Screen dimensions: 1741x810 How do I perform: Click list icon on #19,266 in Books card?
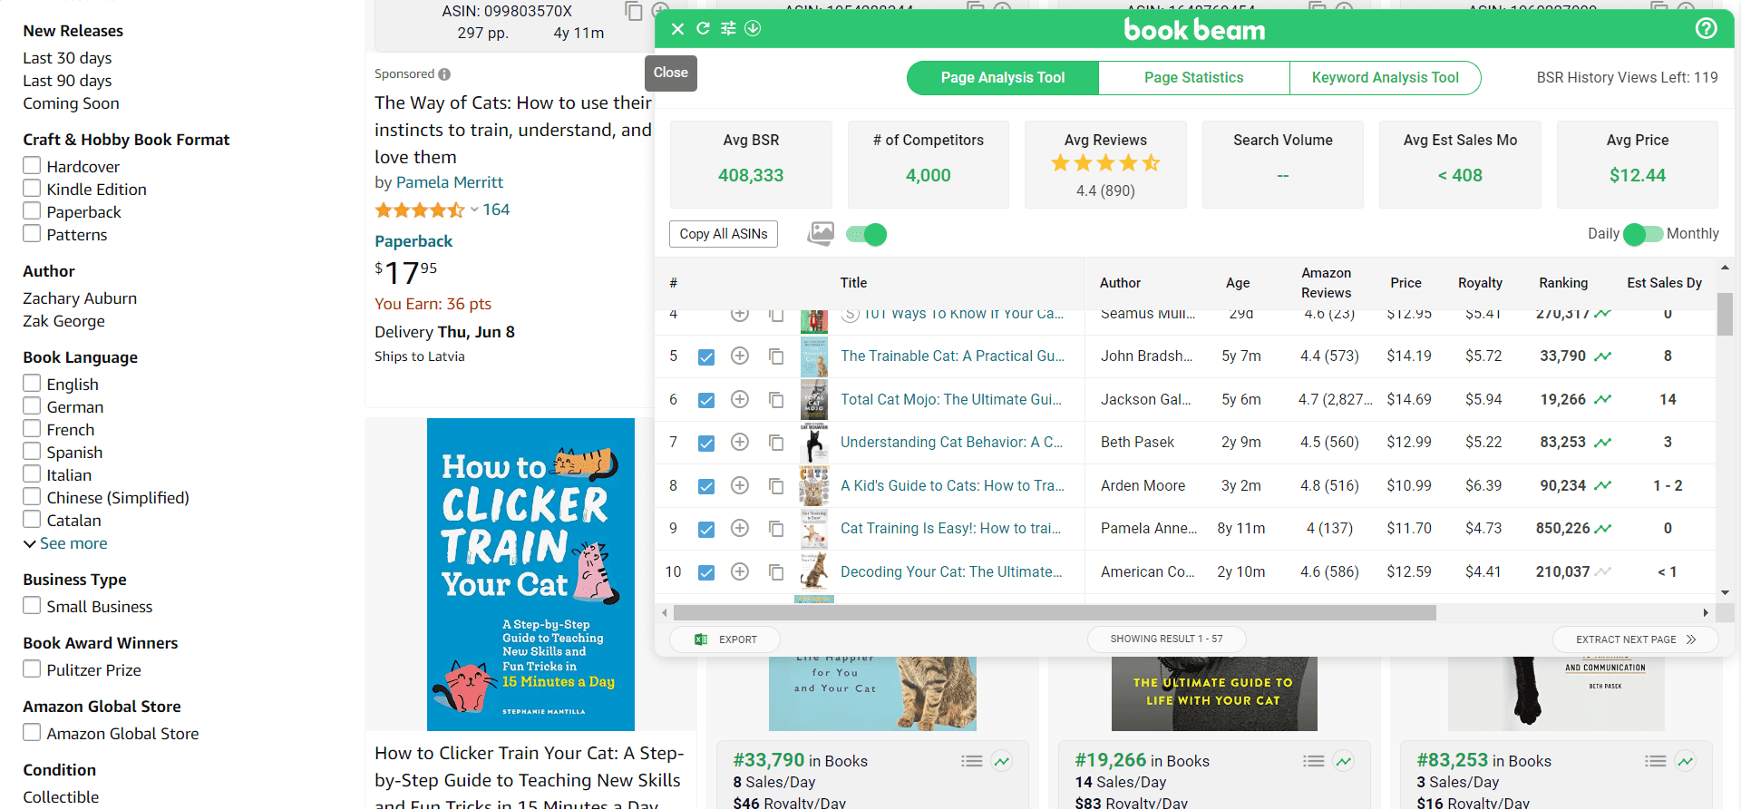click(x=1314, y=761)
